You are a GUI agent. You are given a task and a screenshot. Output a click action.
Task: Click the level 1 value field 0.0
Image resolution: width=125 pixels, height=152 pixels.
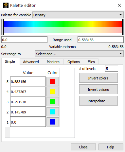[28, 122]
